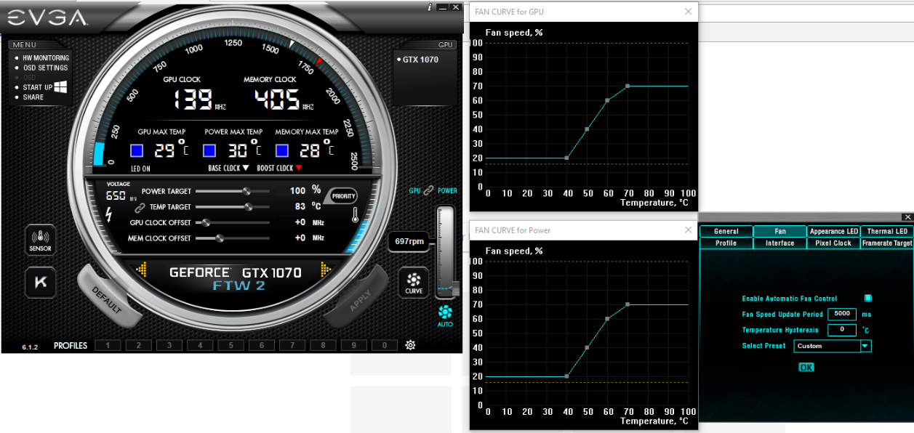Close the FAN CURVE for Power window
The width and height of the screenshot is (914, 433).
point(688,230)
